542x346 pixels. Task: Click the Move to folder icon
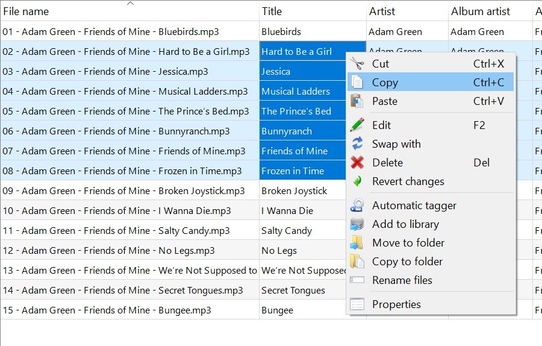pos(357,242)
